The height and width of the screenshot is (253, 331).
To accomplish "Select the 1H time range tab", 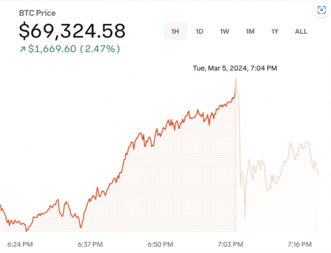I will point(175,31).
